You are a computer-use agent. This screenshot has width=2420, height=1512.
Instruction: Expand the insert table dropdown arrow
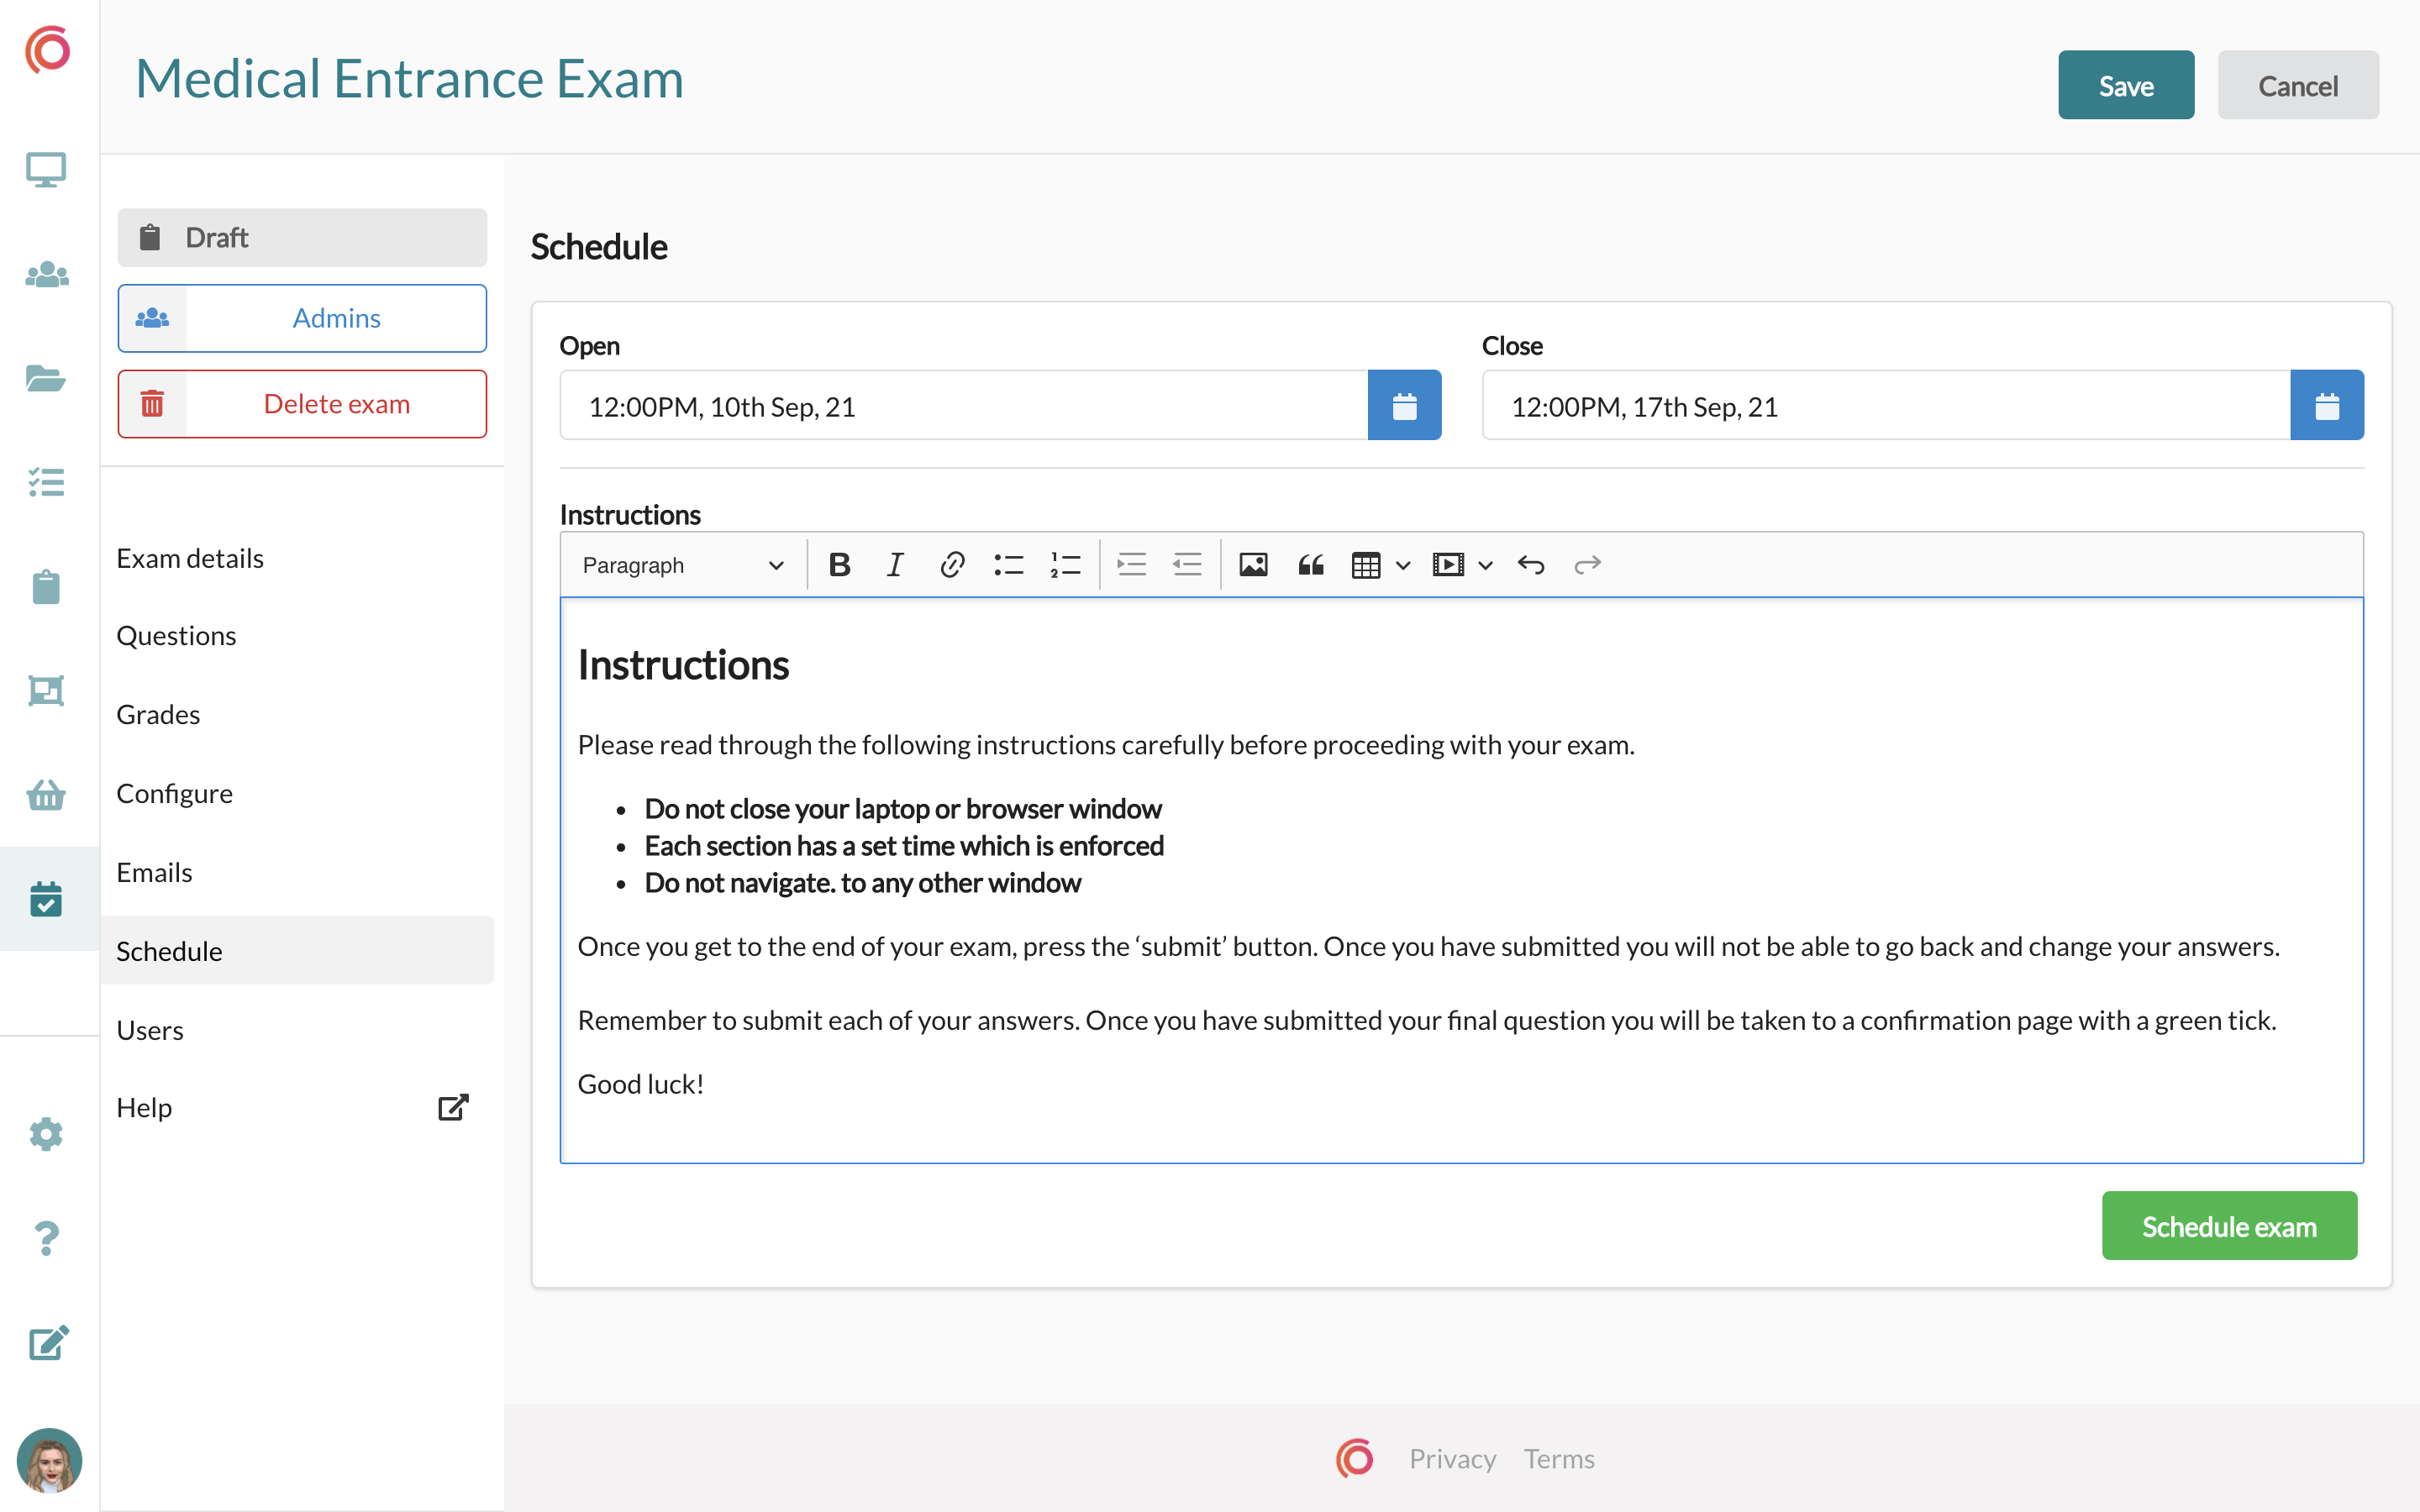[1403, 566]
